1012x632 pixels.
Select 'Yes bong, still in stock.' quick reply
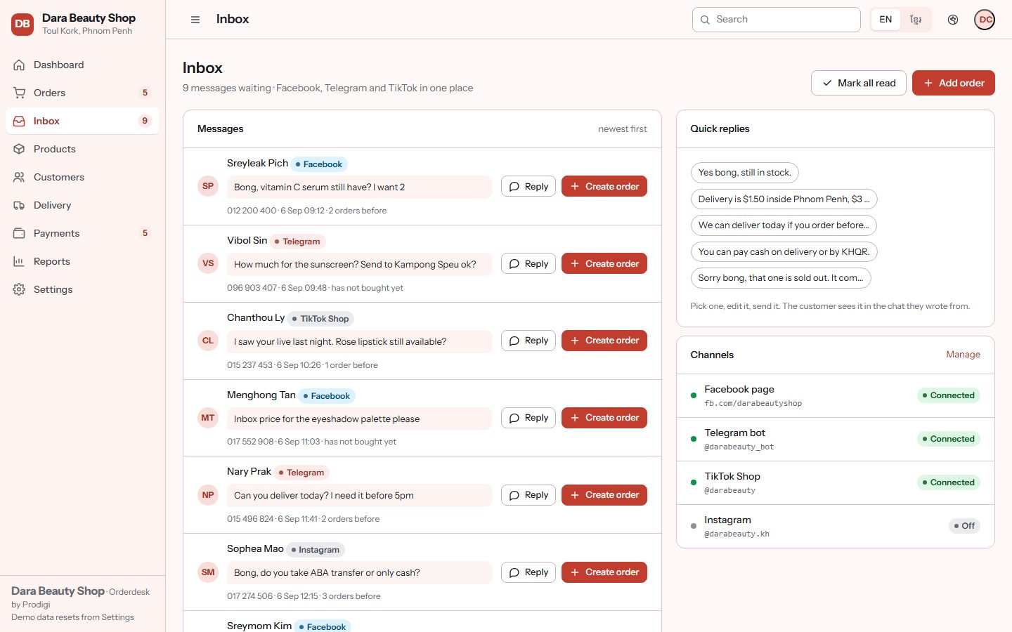tap(745, 173)
